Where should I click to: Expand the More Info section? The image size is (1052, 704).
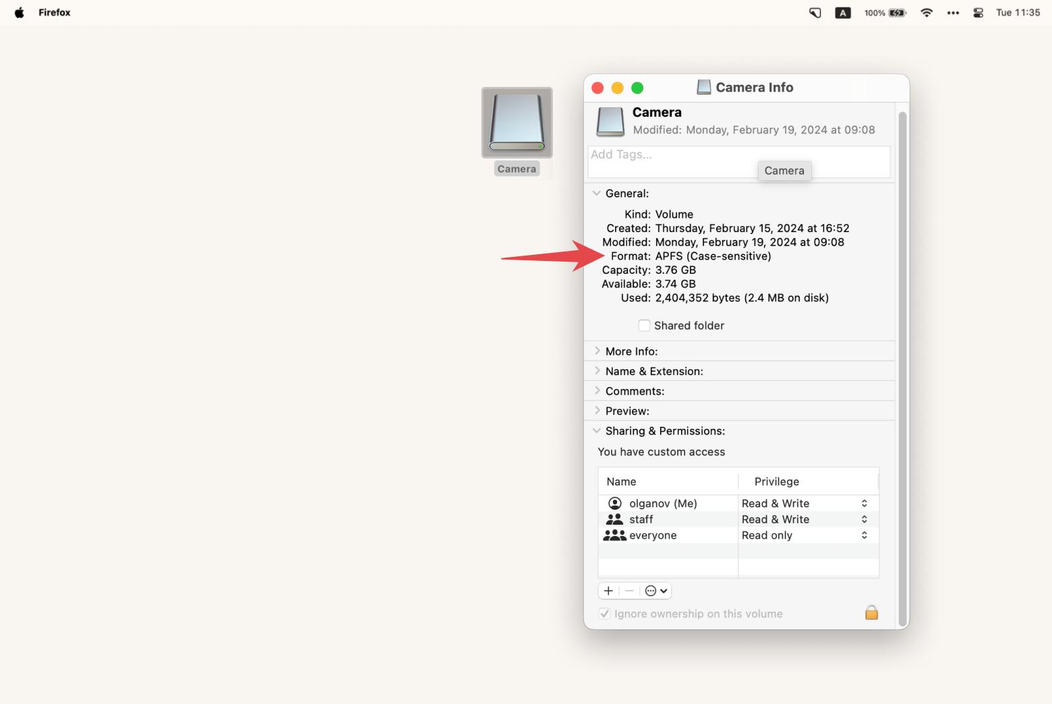tap(597, 351)
